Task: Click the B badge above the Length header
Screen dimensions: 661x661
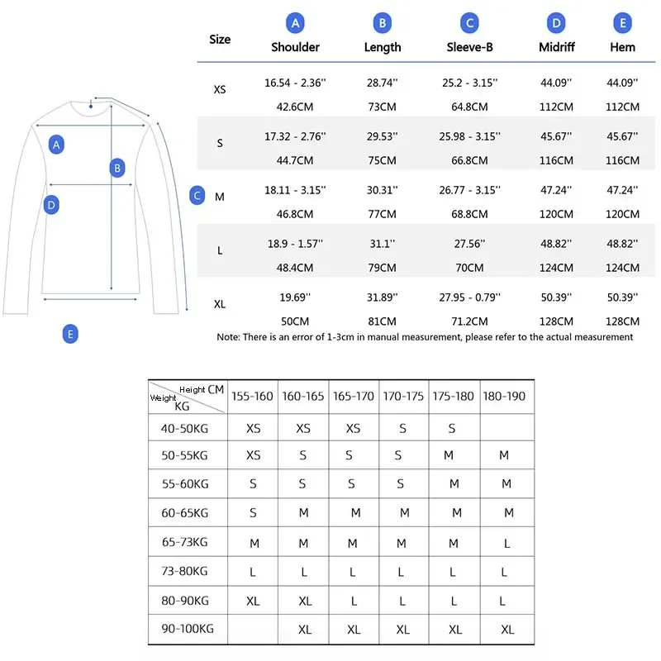Action: (382, 23)
